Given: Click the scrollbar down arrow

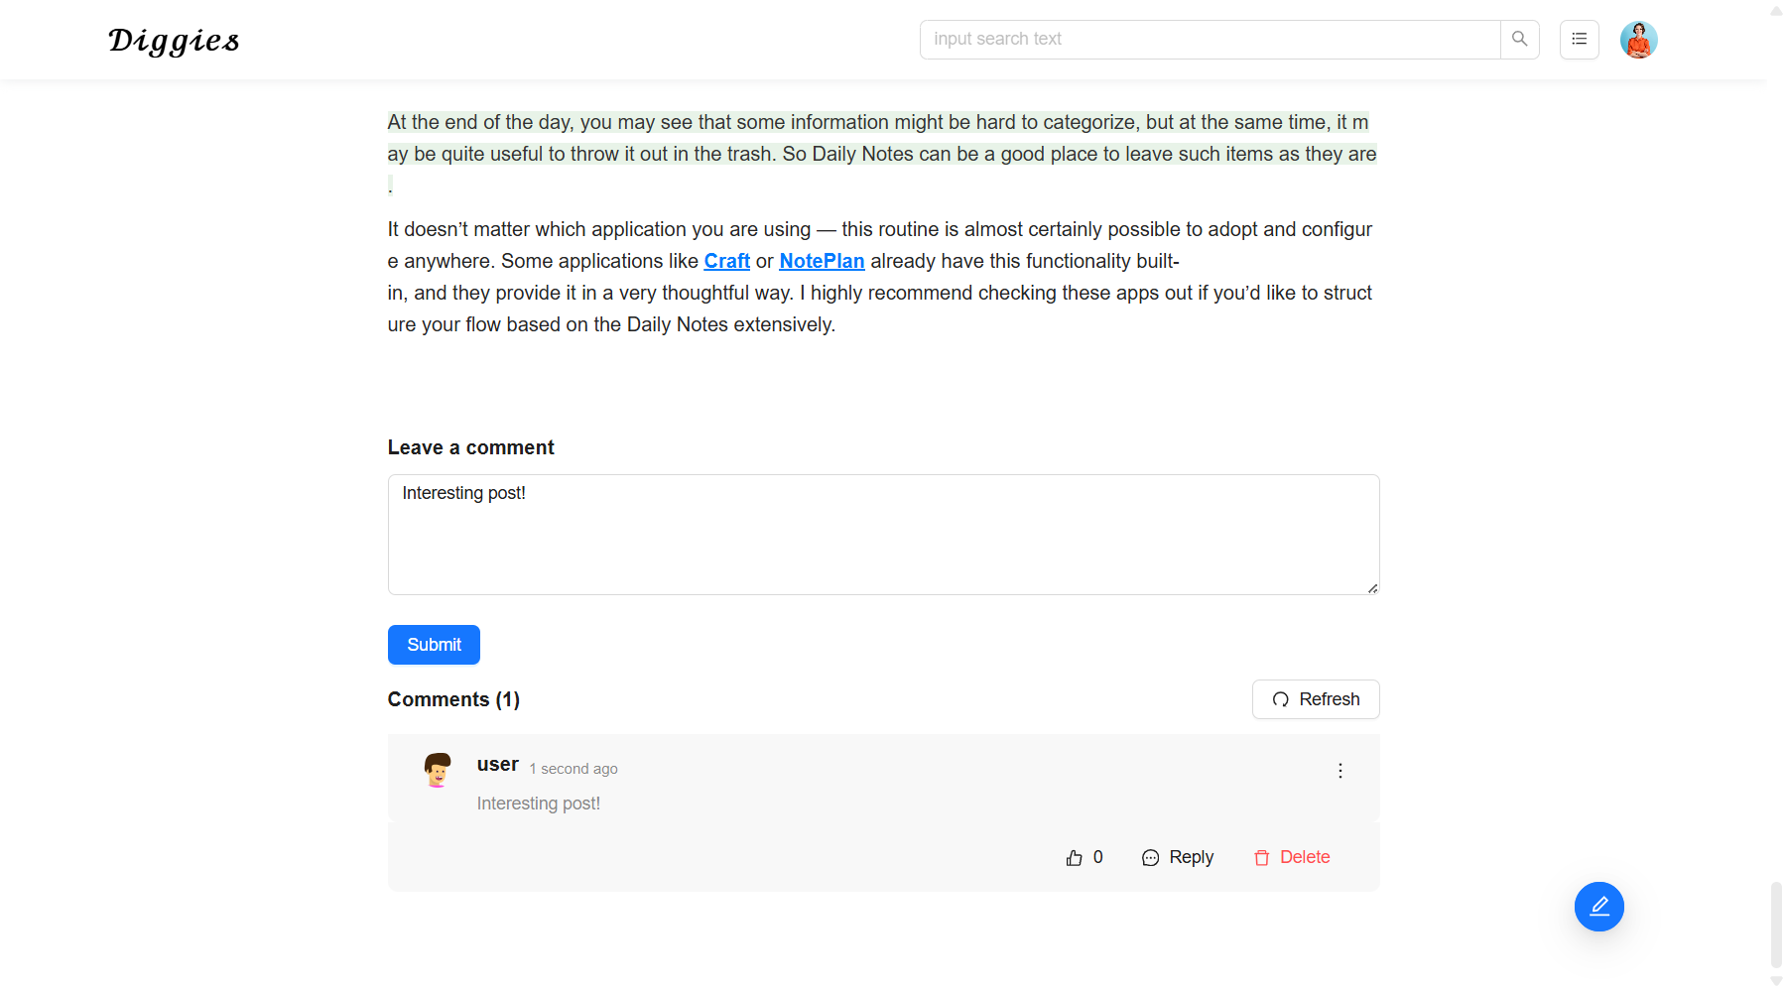Looking at the screenshot, I should (1776, 981).
